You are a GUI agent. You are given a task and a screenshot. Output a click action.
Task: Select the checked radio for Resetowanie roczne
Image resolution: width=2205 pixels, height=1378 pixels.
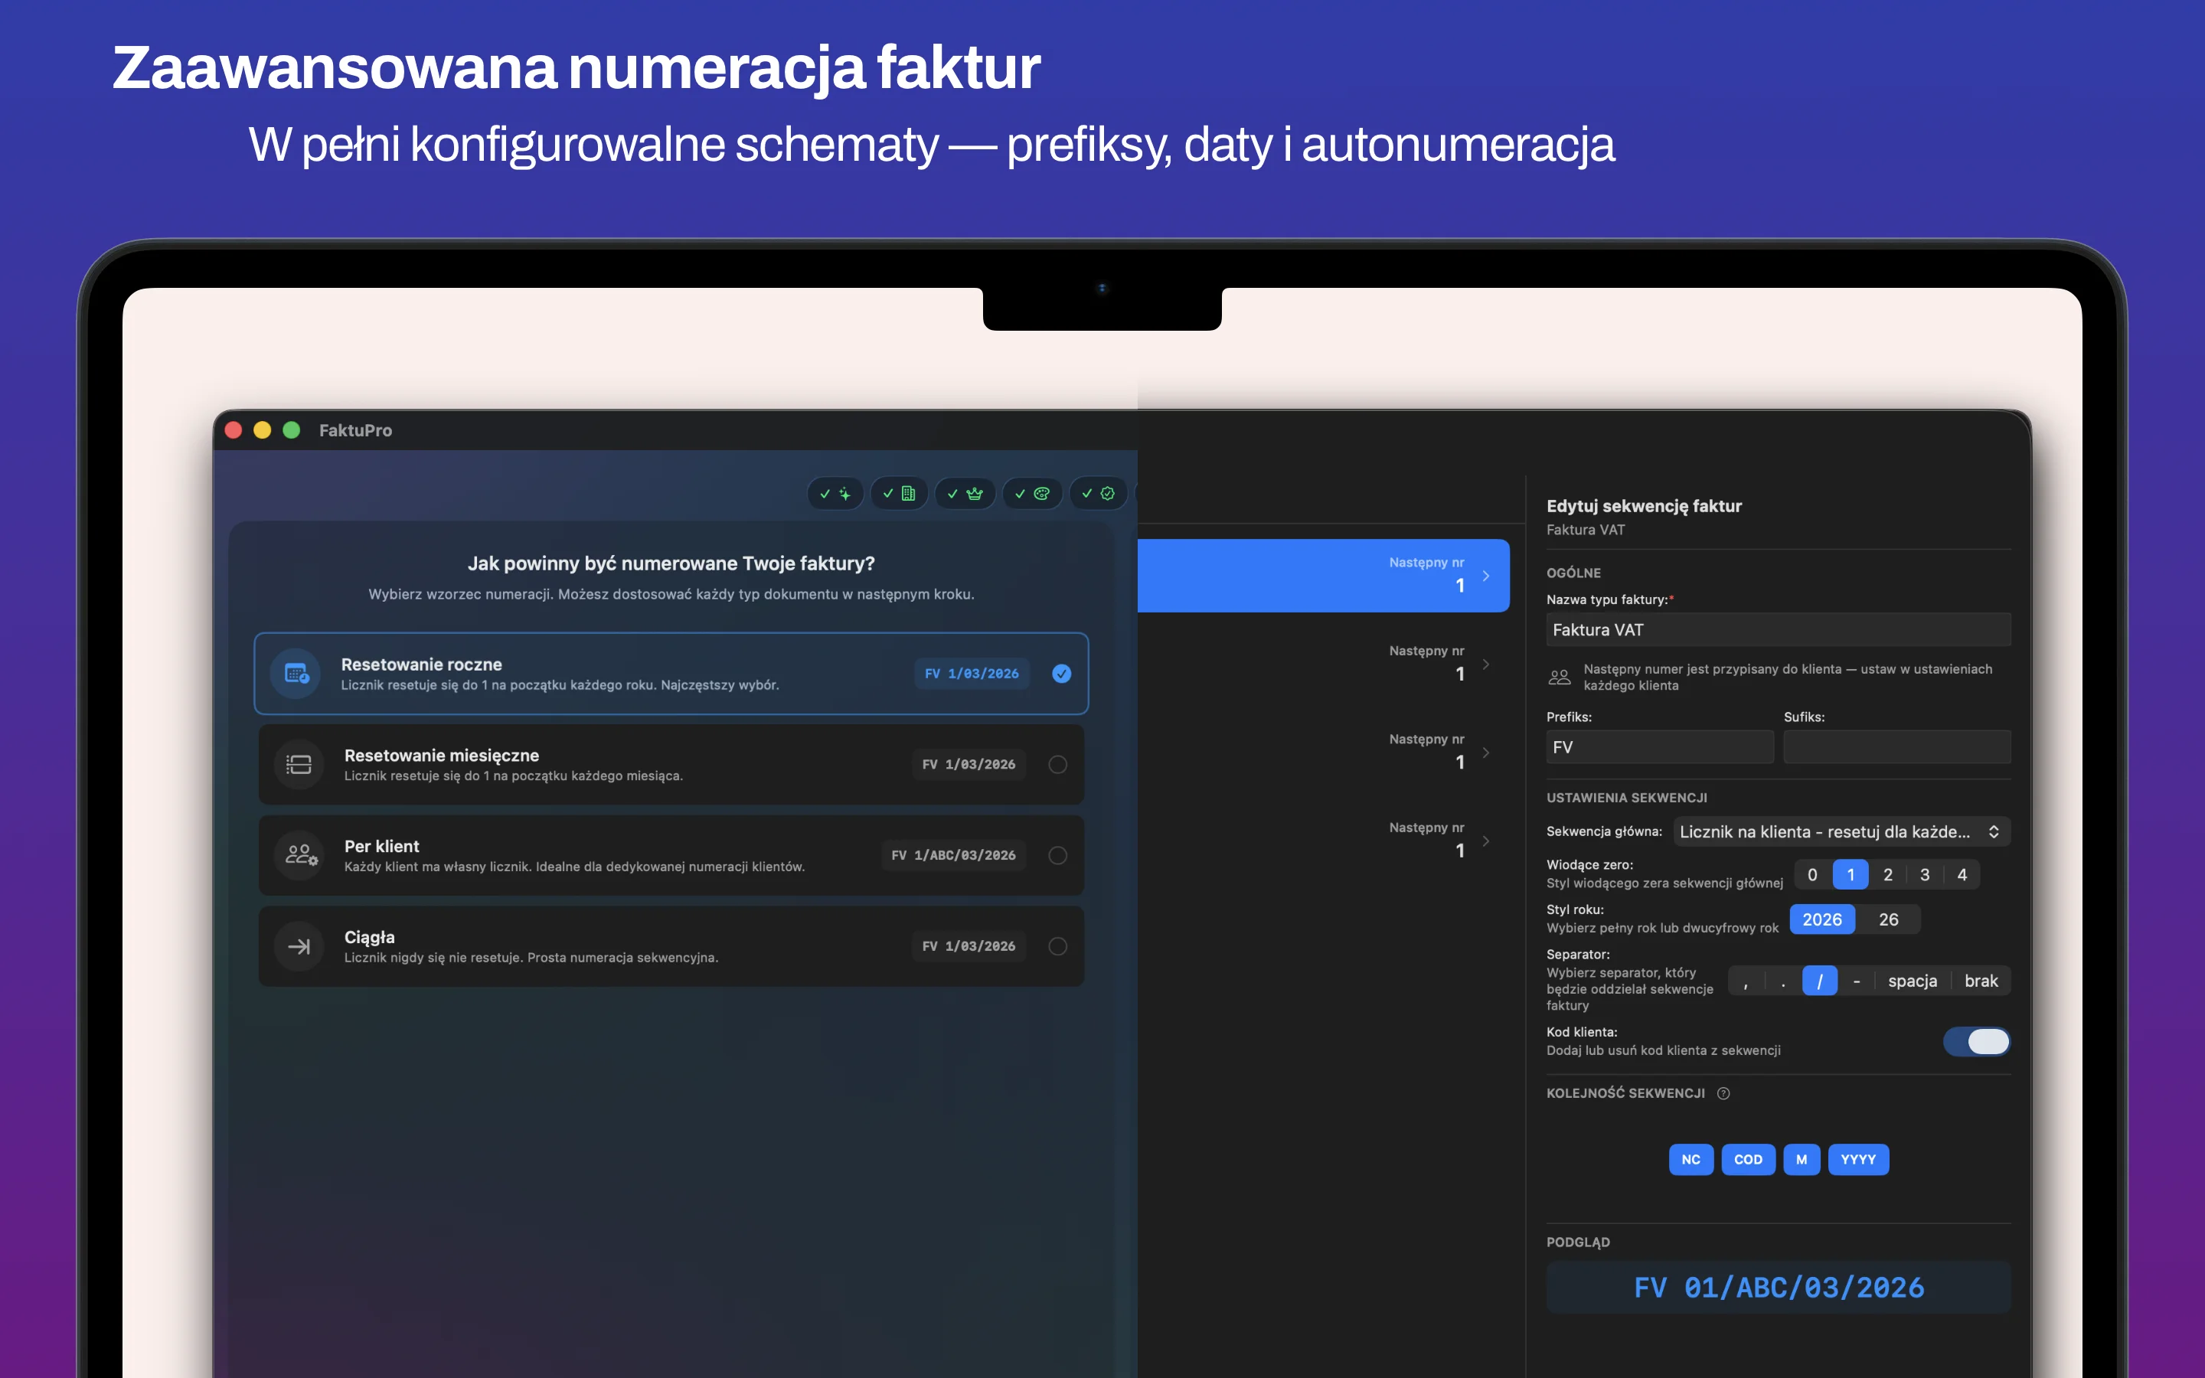(x=1061, y=674)
